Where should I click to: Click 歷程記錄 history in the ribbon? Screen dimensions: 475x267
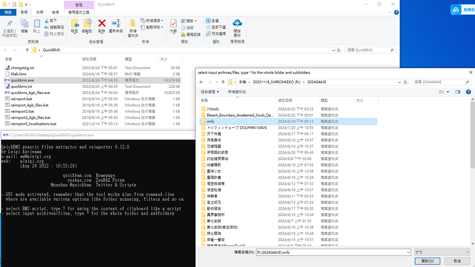click(x=191, y=34)
